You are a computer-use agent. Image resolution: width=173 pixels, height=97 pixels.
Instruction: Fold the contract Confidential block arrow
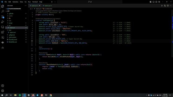(x=34, y=20)
